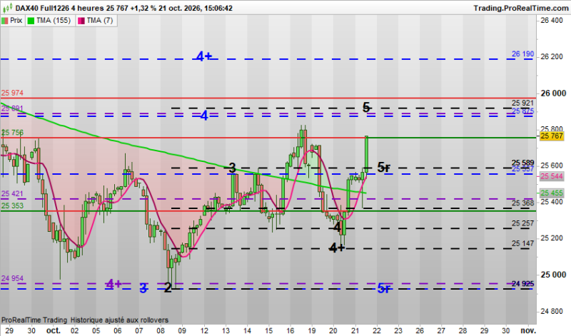Click the blue 3 wave label

pos(143,288)
